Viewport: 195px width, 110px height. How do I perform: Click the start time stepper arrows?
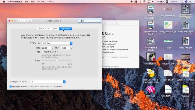coord(53,48)
